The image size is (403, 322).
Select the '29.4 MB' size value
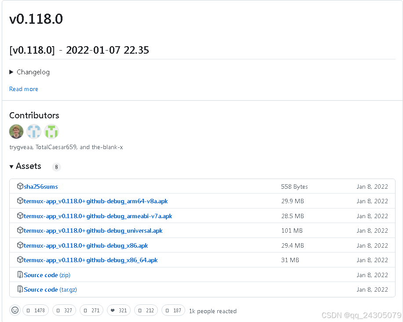293,245
